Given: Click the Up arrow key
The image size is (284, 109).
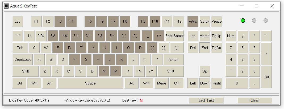Looking at the screenshot, I should 205,71.
